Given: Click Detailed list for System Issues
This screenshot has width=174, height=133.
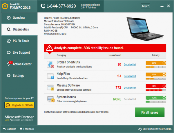Looking at the screenshot, I should (x=130, y=99).
